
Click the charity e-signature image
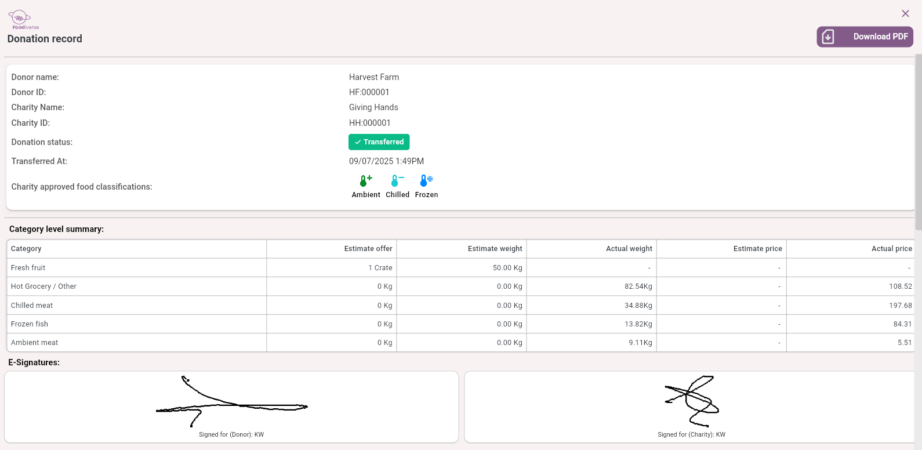coord(691,401)
